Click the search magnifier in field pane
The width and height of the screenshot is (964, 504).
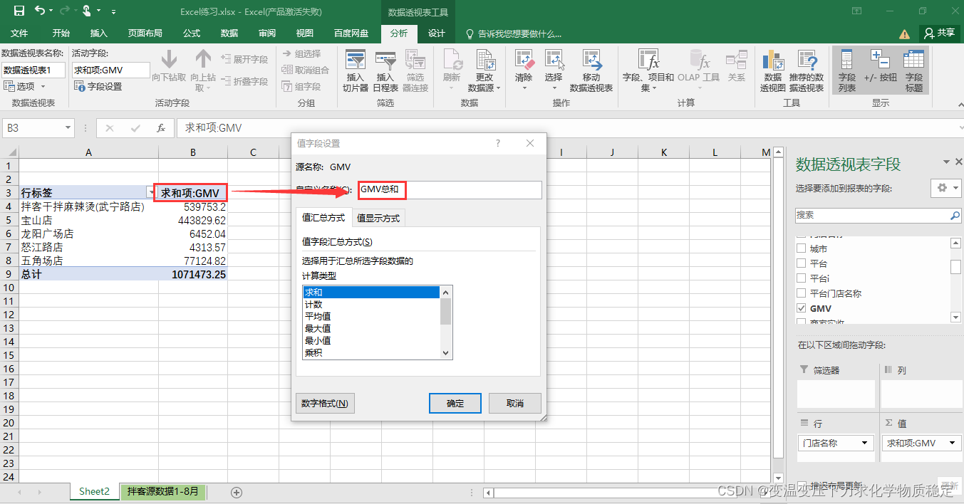tap(955, 215)
